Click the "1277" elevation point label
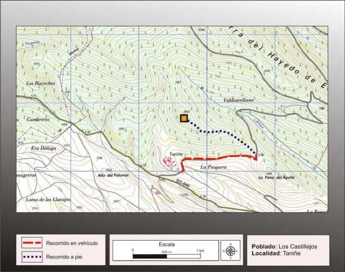 [x=67, y=146]
